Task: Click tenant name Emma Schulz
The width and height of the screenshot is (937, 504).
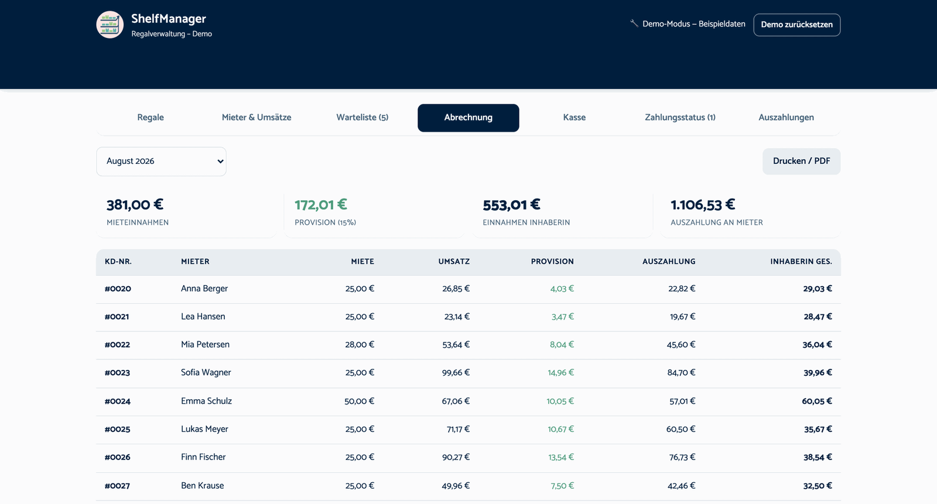Action: pos(206,401)
